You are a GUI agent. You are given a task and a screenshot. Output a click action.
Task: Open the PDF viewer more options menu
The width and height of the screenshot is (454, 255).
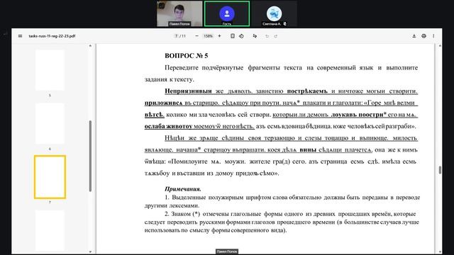coord(433,36)
